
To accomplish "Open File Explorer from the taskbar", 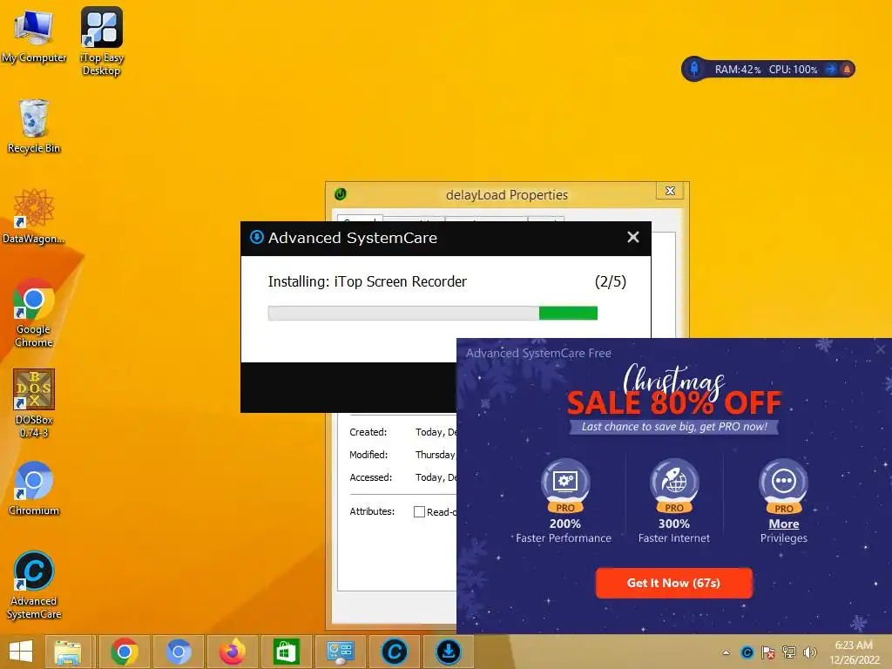I will (x=68, y=652).
